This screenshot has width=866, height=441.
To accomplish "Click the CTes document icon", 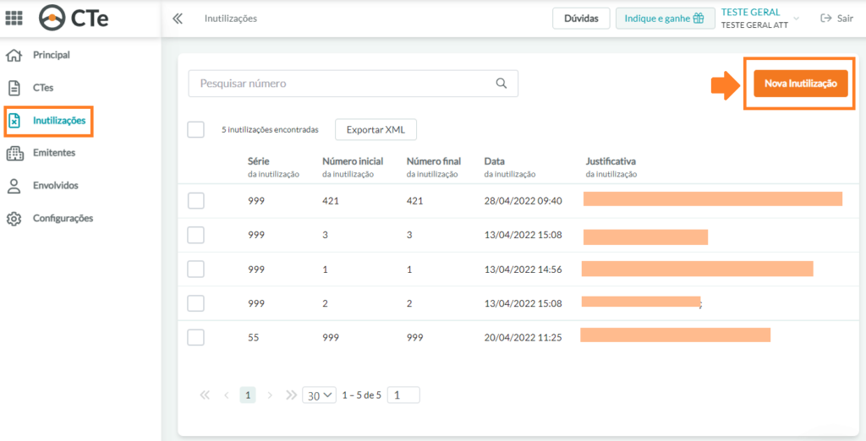I will pyautogui.click(x=14, y=88).
